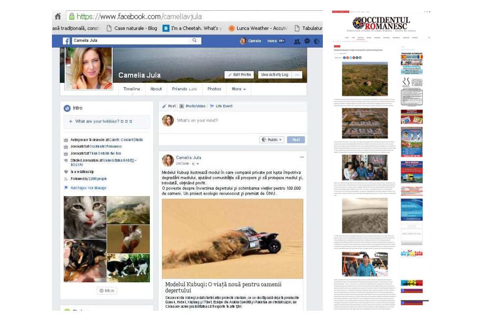Click the large profile picture
Viewport: 485px width, 324px height.
coord(89,69)
